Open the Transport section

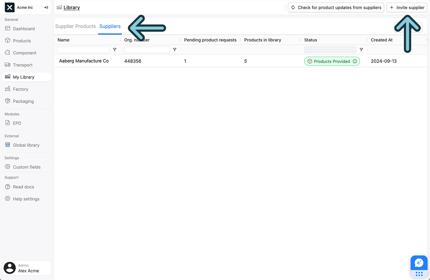pyautogui.click(x=22, y=65)
